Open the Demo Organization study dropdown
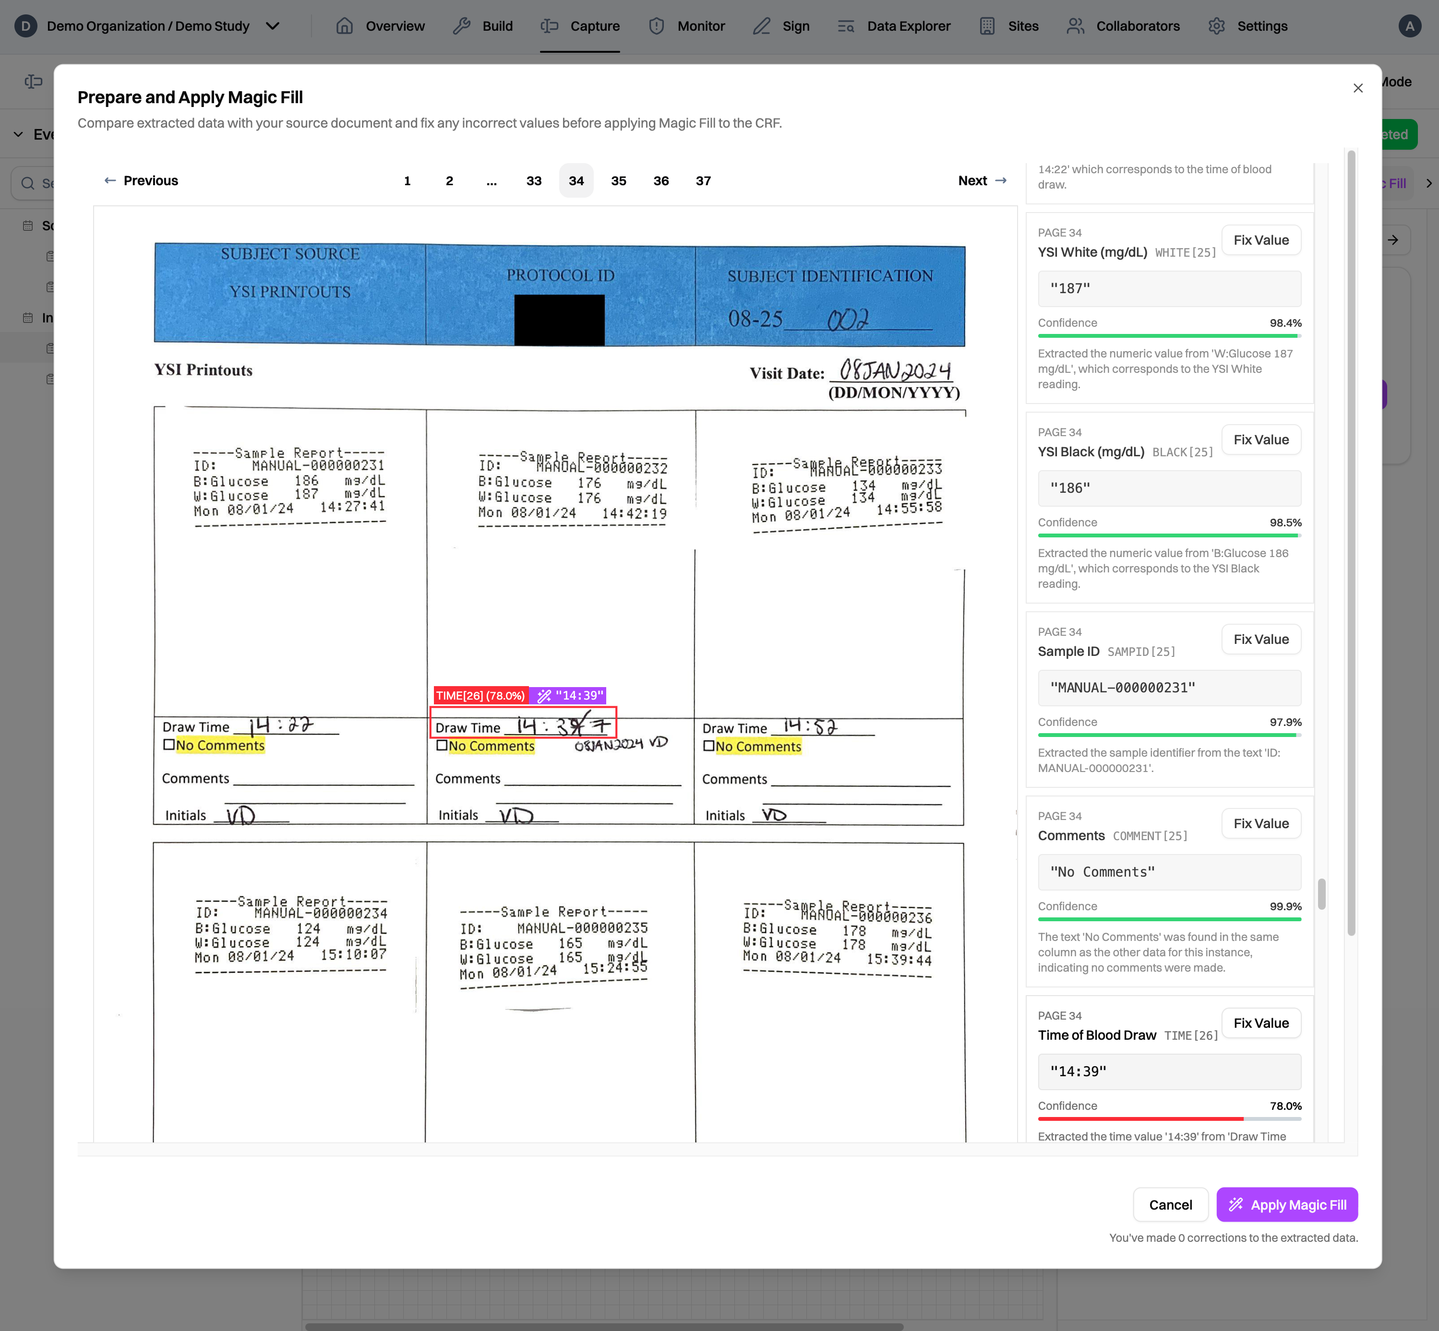 (272, 26)
